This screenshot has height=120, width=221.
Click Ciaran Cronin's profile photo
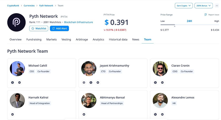160,69
